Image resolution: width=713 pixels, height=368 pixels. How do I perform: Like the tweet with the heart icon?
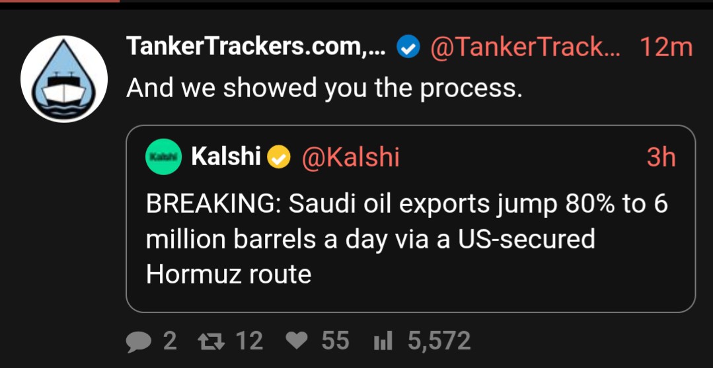point(297,341)
